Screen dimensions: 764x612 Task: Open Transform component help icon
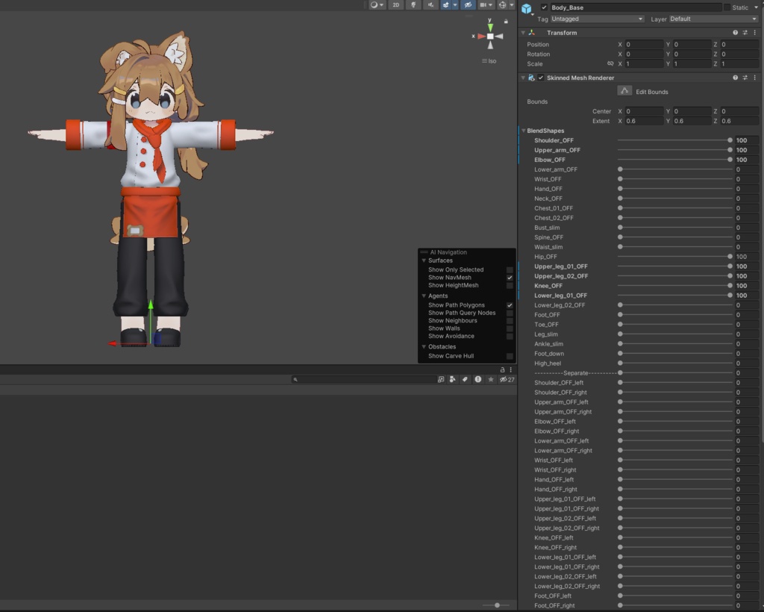[735, 33]
